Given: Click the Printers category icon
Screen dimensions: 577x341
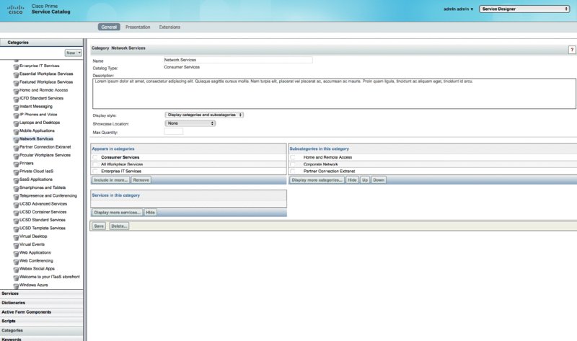Looking at the screenshot, I should coord(16,163).
